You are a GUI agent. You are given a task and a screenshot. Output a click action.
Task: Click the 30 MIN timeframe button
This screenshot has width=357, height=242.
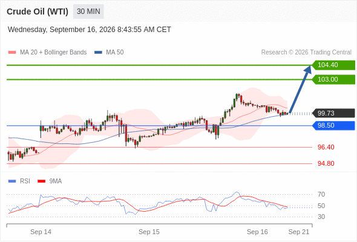(88, 11)
